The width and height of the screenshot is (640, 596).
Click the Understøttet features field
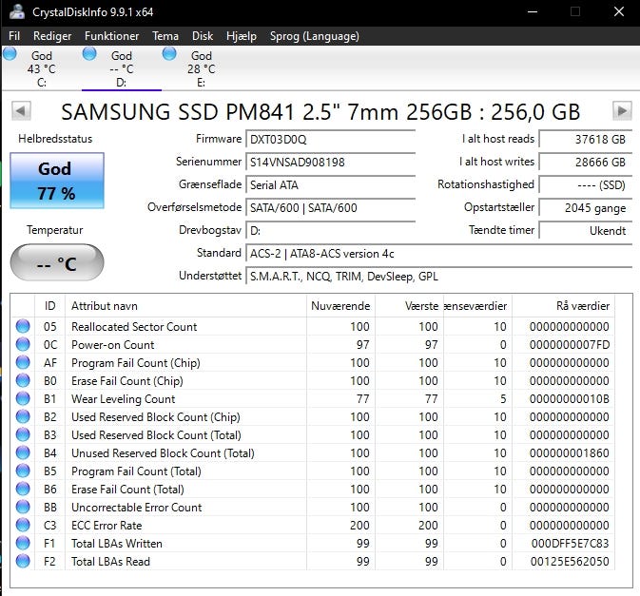tap(439, 277)
